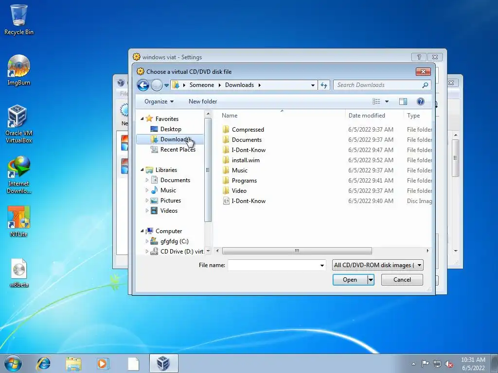498x373 pixels.
Task: Open the address bar history dropdown
Action: click(313, 85)
